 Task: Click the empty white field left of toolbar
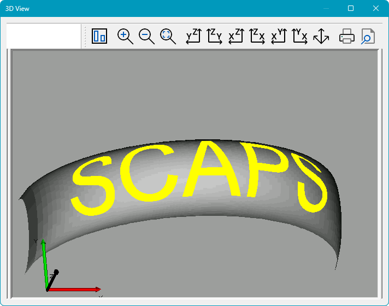pos(44,36)
